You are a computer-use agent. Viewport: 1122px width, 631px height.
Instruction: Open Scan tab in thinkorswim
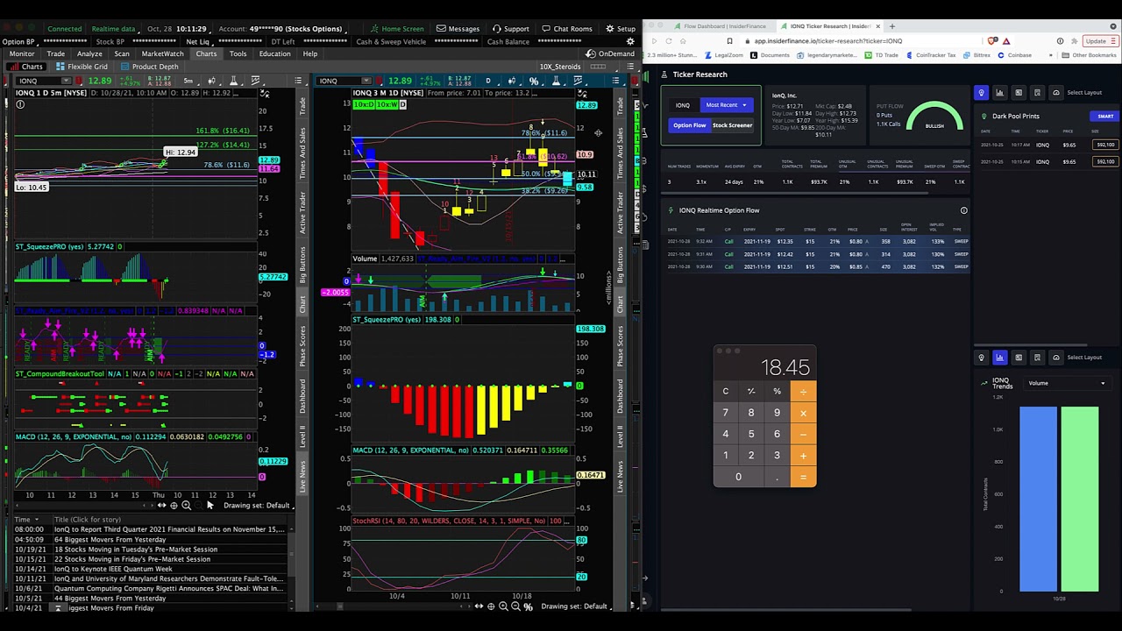coord(121,53)
